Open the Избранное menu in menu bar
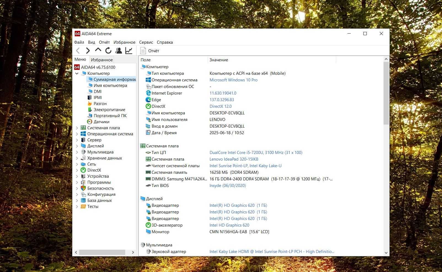 point(124,42)
